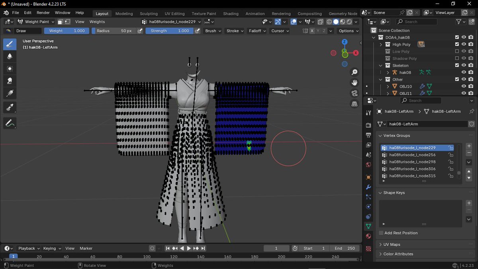Open the Modifiers wrench properties tab
This screenshot has width=478, height=269.
[368, 187]
